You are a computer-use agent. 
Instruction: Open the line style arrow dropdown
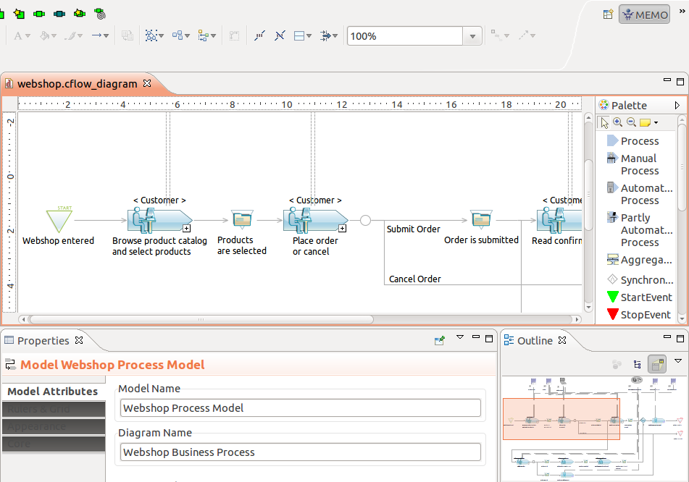pos(107,36)
